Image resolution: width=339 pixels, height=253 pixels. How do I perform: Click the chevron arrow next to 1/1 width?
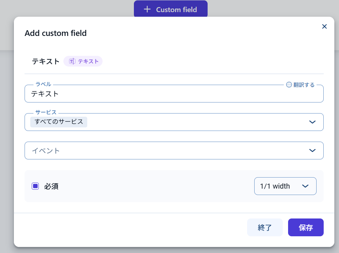point(305,186)
